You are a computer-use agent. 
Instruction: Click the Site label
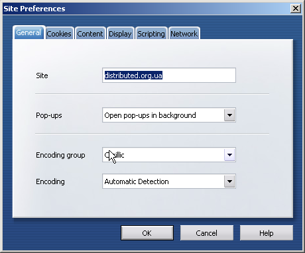point(42,76)
